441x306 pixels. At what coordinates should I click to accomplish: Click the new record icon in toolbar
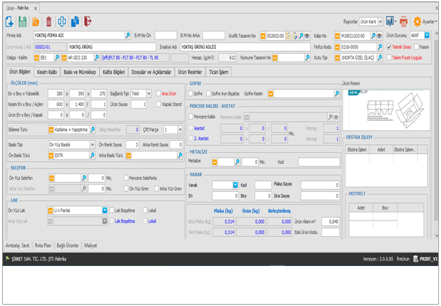coord(9,22)
